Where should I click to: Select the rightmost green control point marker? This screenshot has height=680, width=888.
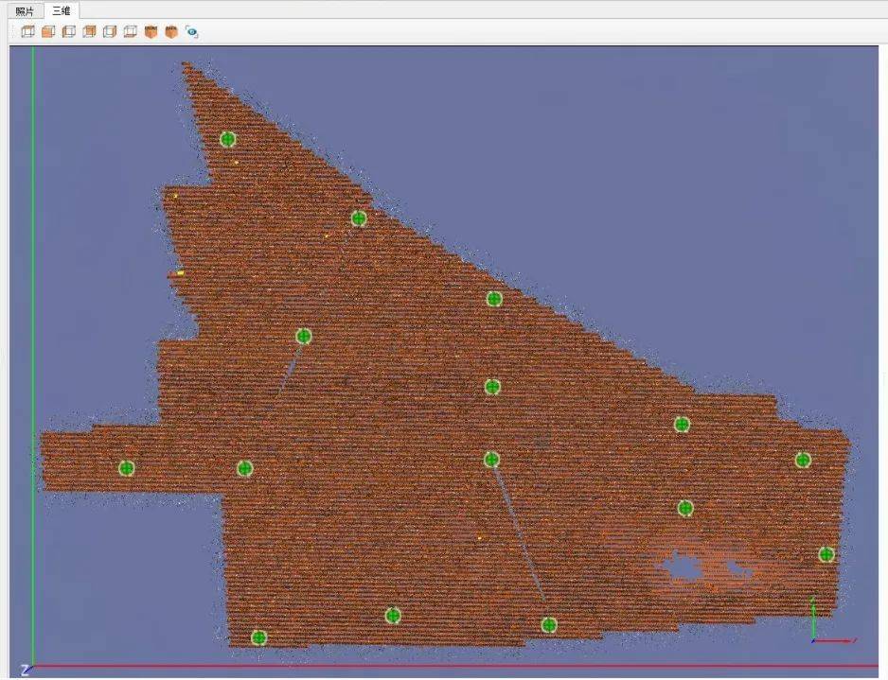[x=826, y=554]
